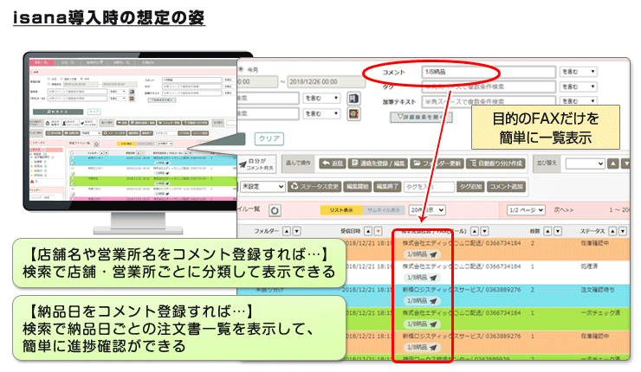This screenshot has width=641, height=372.
Task: Open the を含む dropdown next to 加筆テキスト
Action: tap(578, 101)
